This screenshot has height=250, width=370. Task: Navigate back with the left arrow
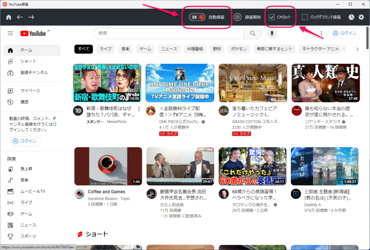click(20, 17)
